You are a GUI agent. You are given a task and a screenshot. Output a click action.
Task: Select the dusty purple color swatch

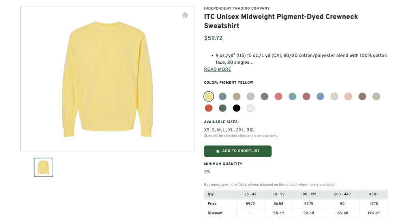click(x=265, y=97)
